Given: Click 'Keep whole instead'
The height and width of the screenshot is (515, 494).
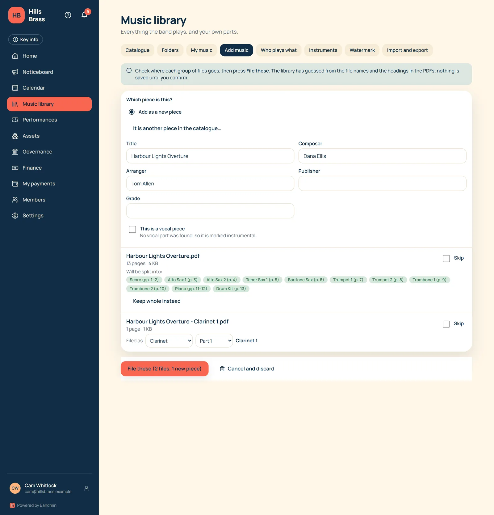Looking at the screenshot, I should tap(157, 301).
